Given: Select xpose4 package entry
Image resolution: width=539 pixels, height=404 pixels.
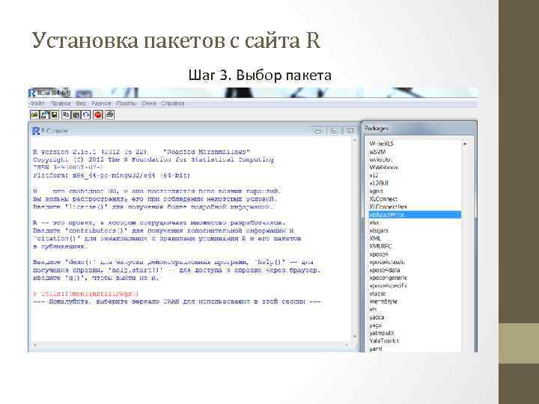Looking at the screenshot, I should [x=379, y=254].
